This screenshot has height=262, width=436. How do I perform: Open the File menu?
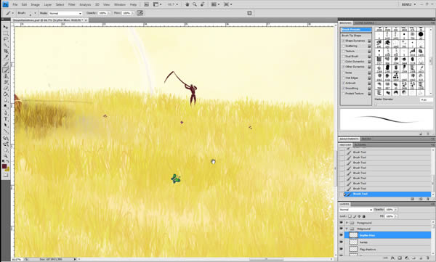coord(15,4)
